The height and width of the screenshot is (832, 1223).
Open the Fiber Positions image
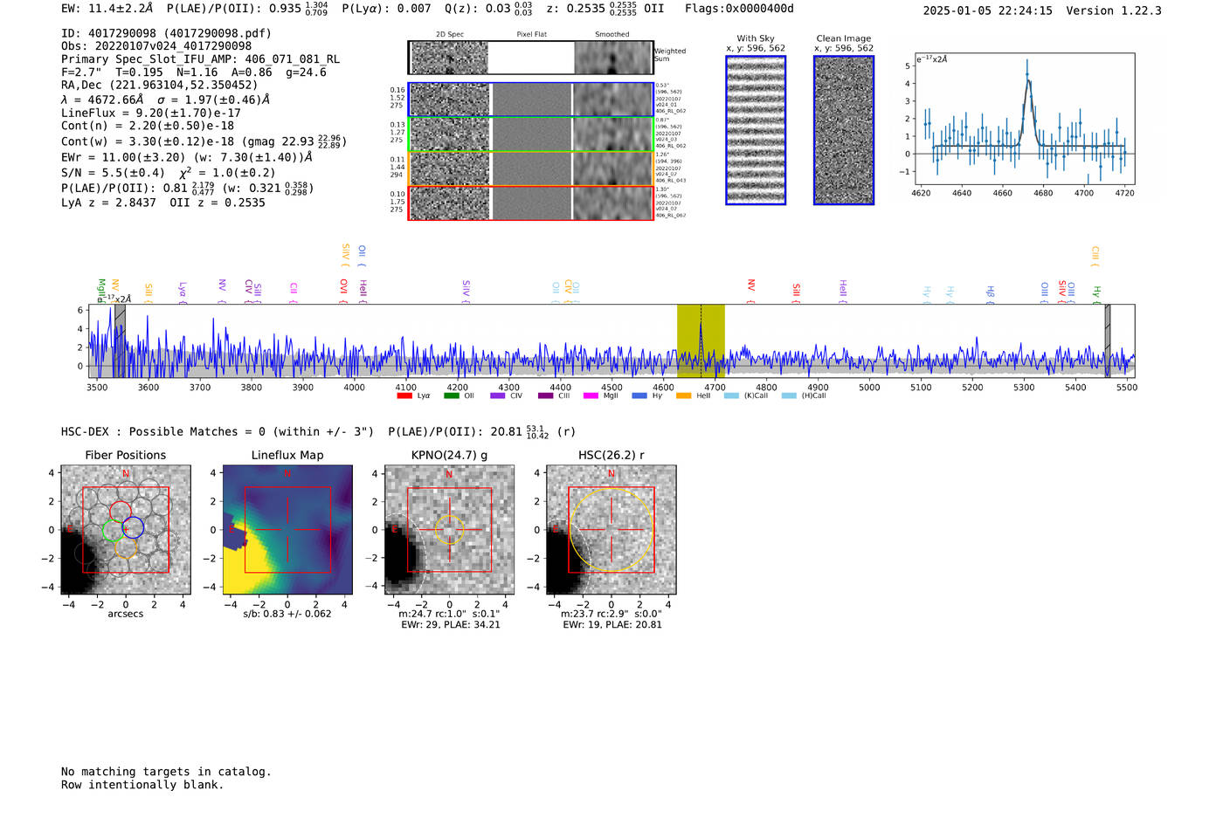click(126, 530)
